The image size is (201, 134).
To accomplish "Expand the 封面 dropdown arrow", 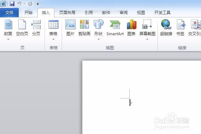I will pos(8,39).
